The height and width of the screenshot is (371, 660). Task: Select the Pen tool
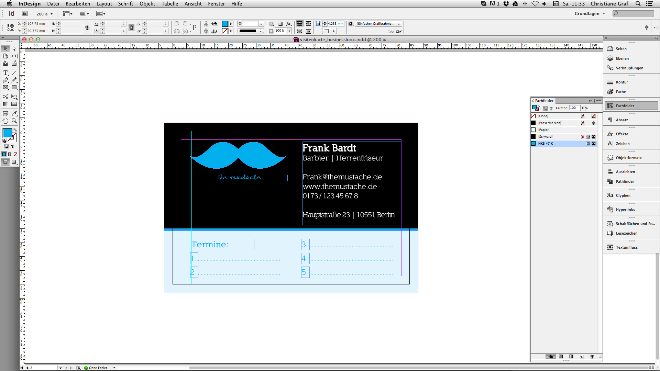[x=5, y=80]
